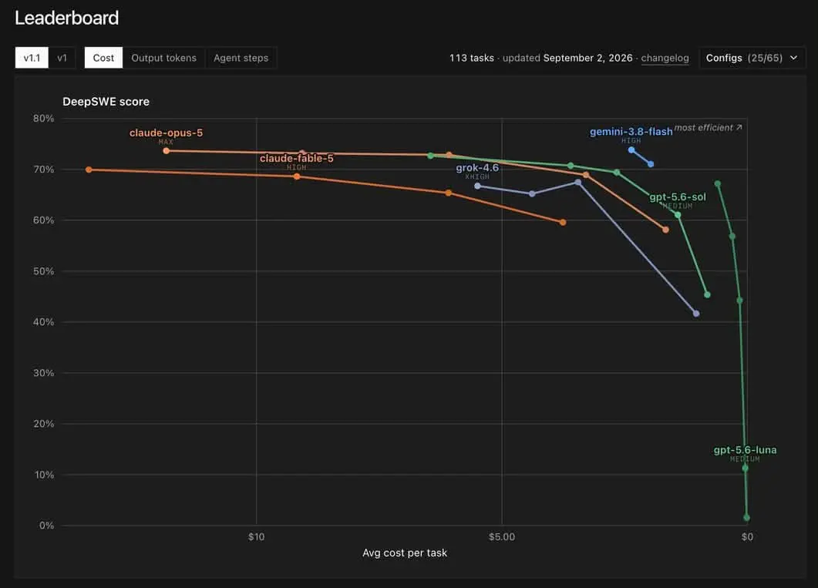
Task: Click the lowest gpt-5.6-luna data point near 0%
Action: click(746, 518)
